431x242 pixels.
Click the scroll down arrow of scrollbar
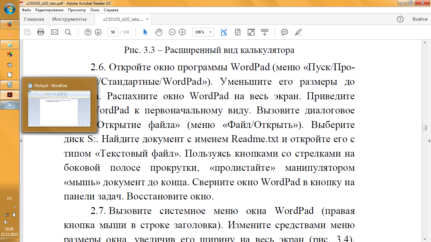tap(425, 239)
